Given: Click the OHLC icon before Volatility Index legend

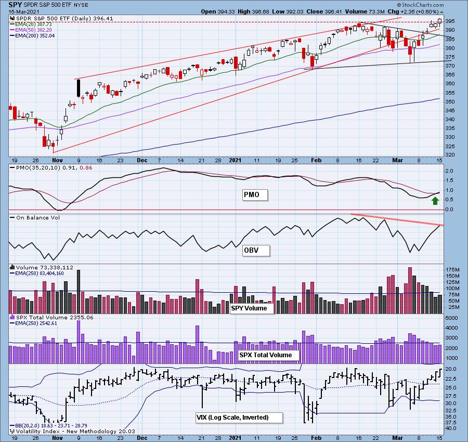Looking at the screenshot, I should coord(12,431).
